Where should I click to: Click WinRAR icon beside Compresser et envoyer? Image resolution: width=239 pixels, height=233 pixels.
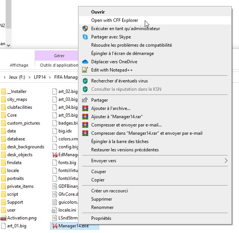coord(85,125)
